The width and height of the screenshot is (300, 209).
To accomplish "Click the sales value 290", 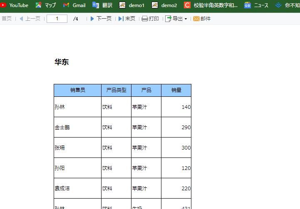I will click(186, 127).
